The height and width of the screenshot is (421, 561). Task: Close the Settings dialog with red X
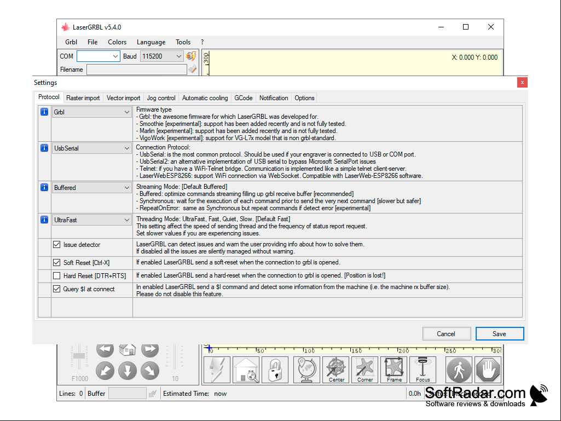(522, 82)
